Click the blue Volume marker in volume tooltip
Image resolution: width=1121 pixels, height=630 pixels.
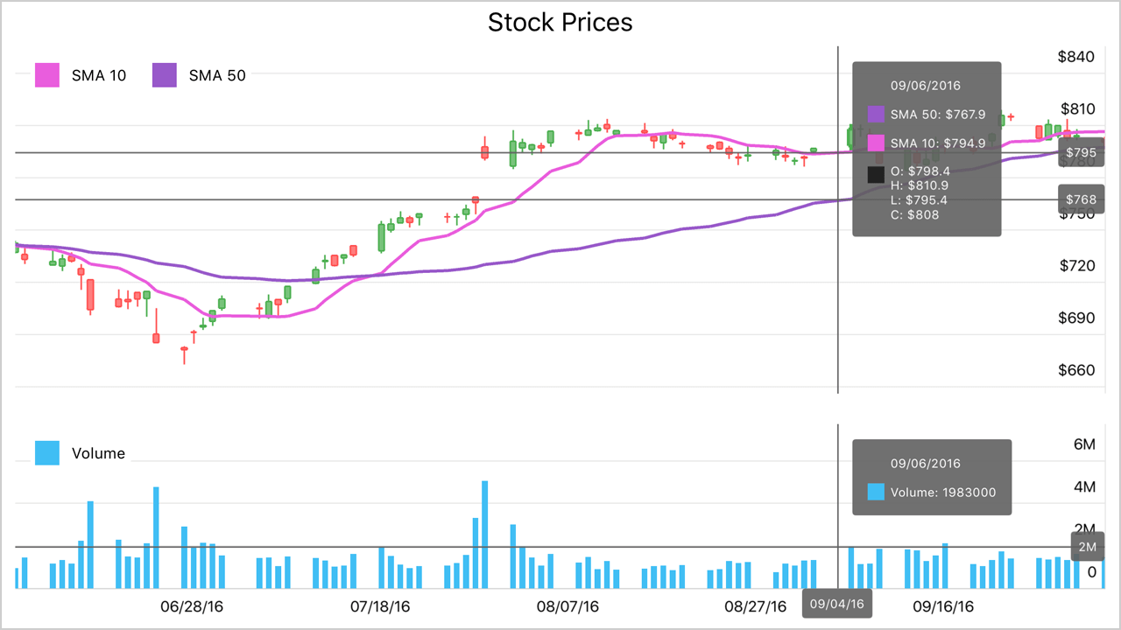coord(876,493)
